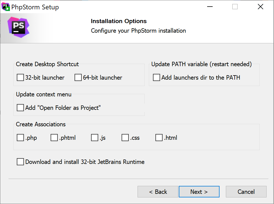Enable the .css file association
This screenshot has height=204, width=274.
pos(125,138)
